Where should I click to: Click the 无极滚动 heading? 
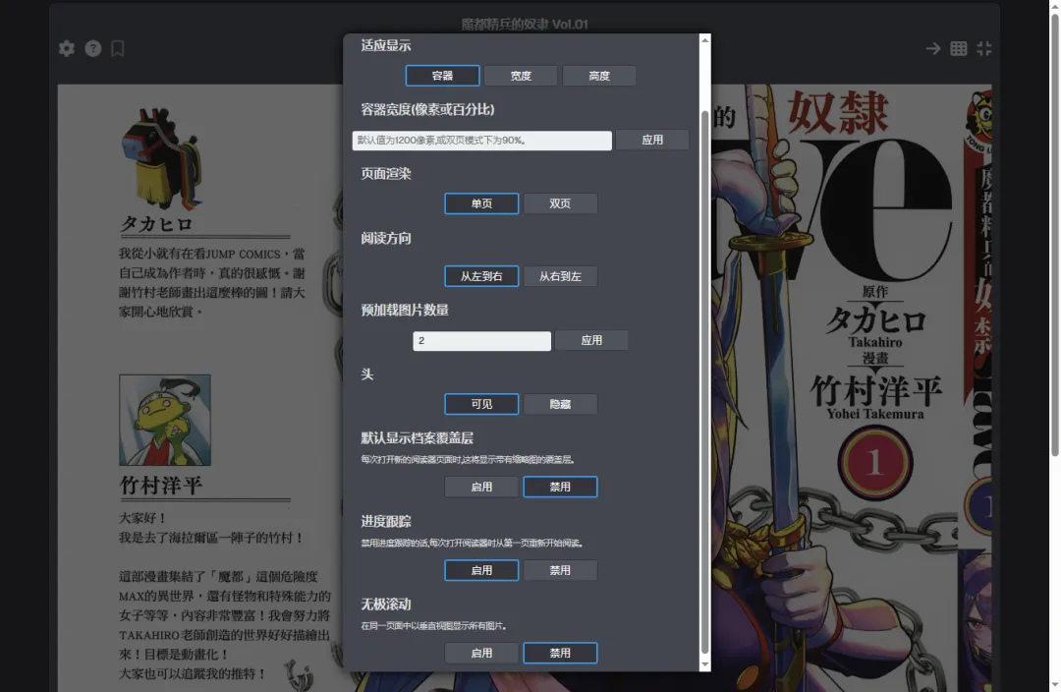pos(386,604)
